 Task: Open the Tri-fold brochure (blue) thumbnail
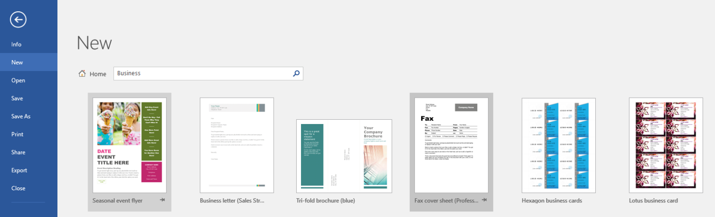pos(344,156)
